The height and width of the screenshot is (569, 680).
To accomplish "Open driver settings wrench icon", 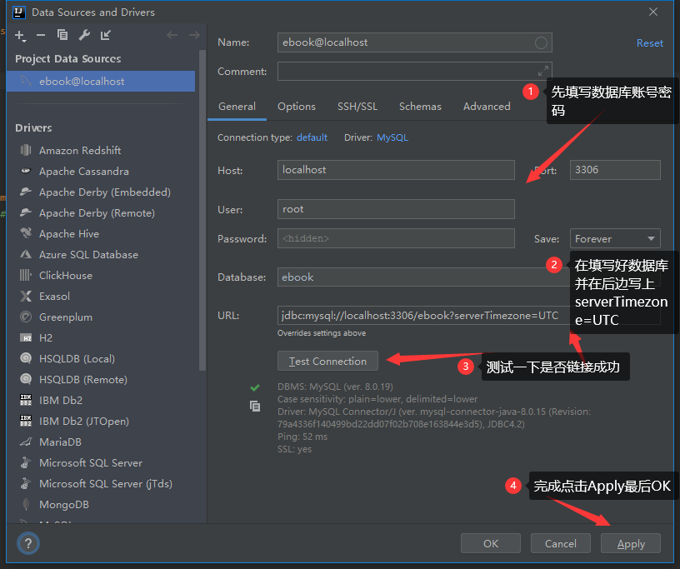I will coord(84,35).
